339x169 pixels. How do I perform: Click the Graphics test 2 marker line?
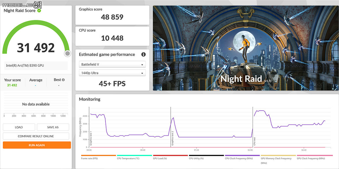pos(171,127)
